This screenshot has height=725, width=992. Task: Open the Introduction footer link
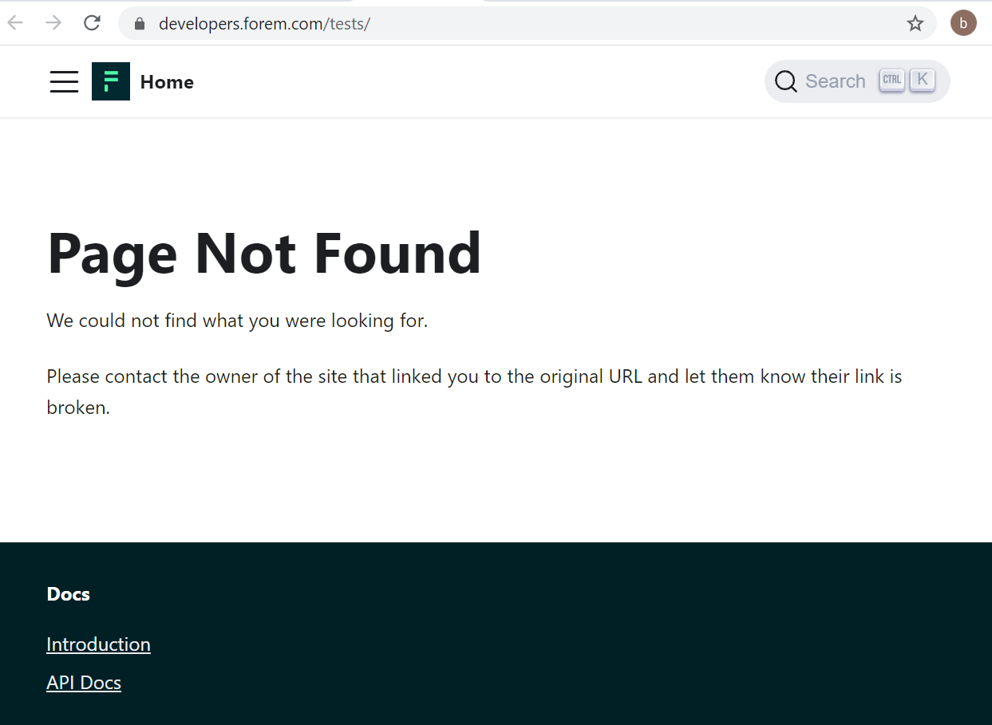(98, 644)
